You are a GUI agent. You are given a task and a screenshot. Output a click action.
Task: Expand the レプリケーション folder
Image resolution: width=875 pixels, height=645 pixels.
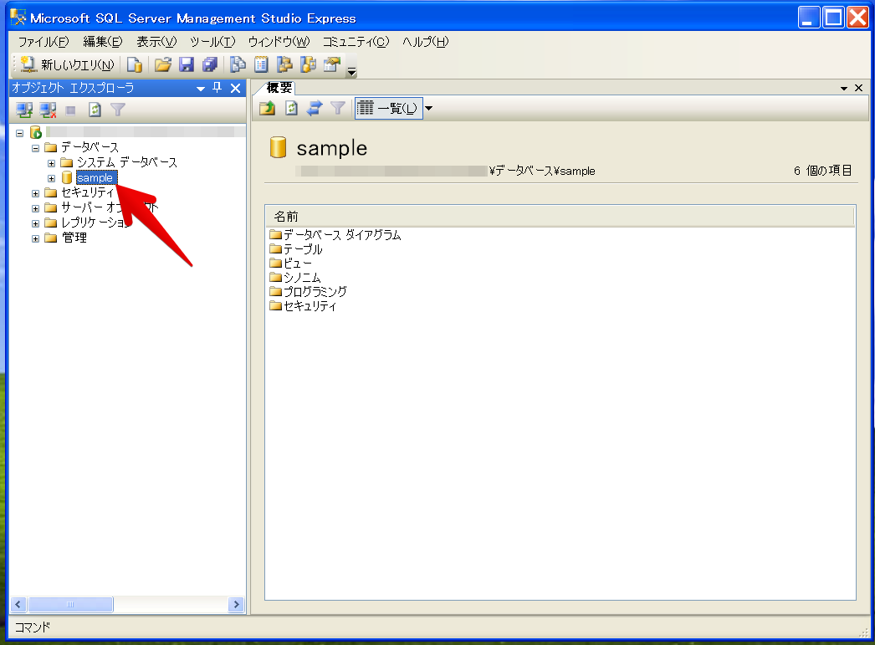tap(36, 223)
